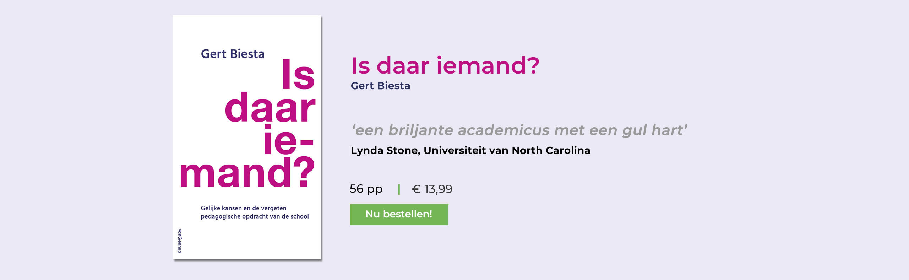Click the green divider bar between pages and price

coord(398,189)
